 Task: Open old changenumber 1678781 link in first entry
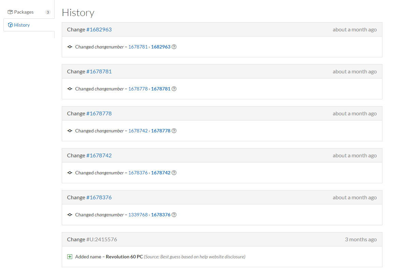click(x=138, y=47)
